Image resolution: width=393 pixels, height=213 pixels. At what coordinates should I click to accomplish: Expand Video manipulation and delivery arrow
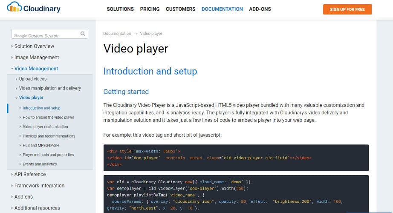point(16,88)
